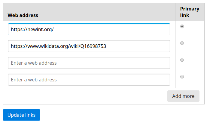Click the Q16998753 Wikidata URL text
The image size is (210, 123).
58,46
